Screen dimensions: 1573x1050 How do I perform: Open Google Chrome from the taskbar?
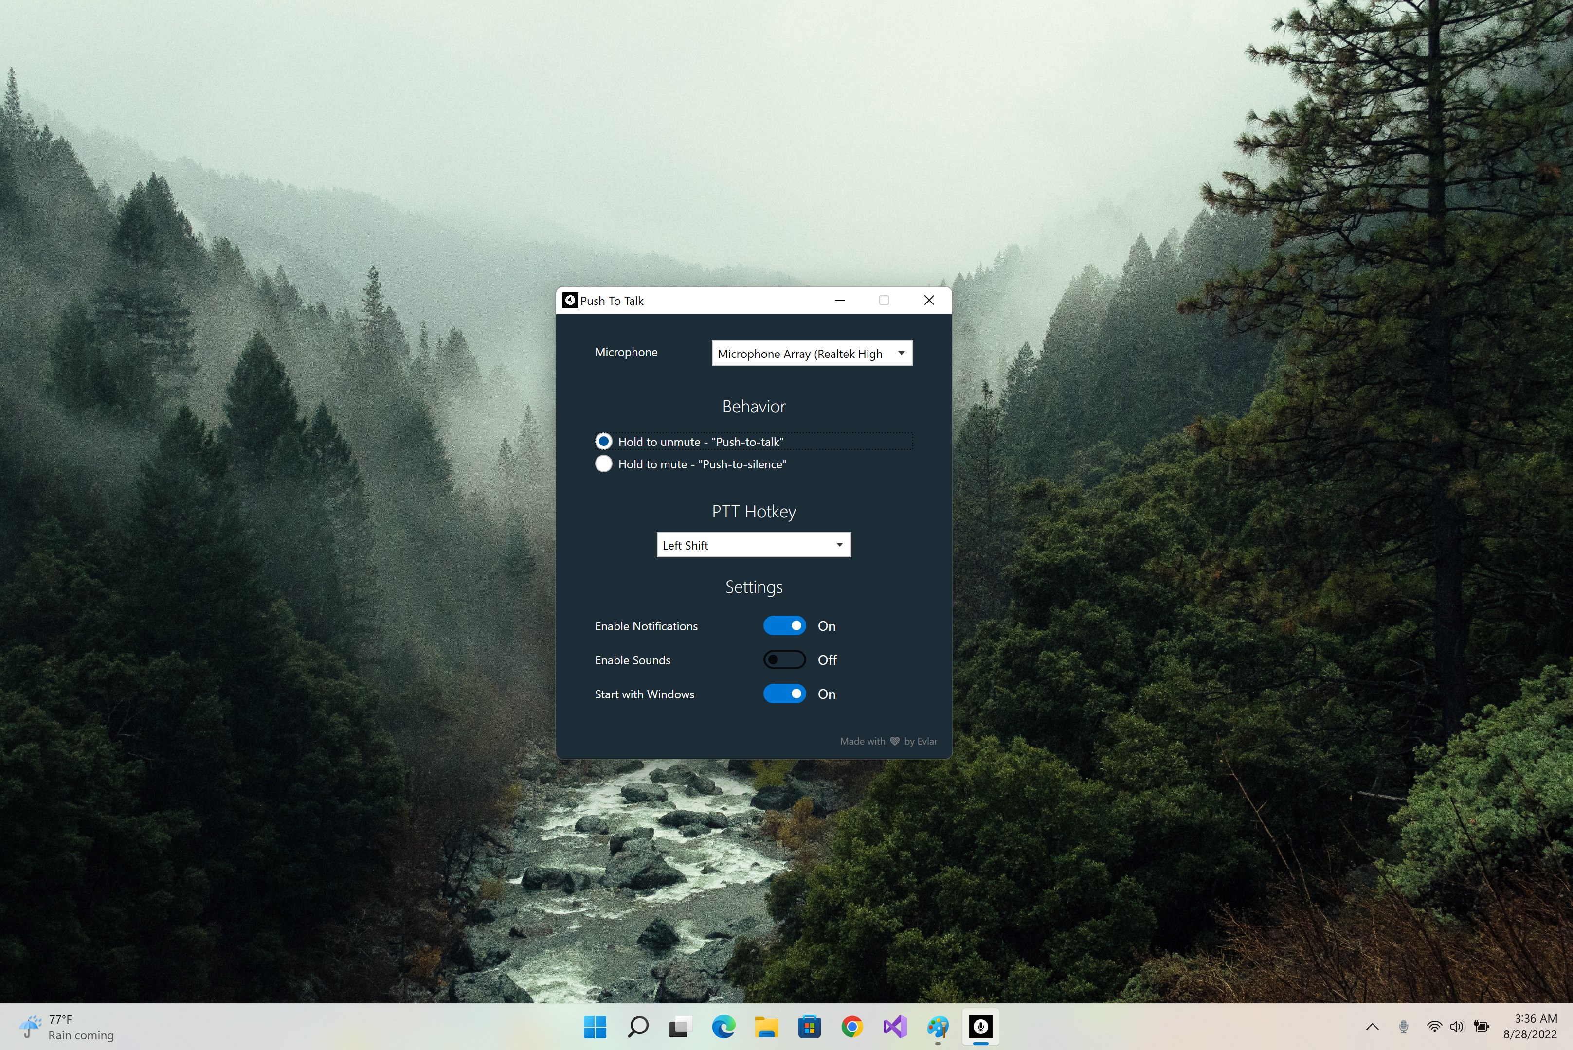852,1026
